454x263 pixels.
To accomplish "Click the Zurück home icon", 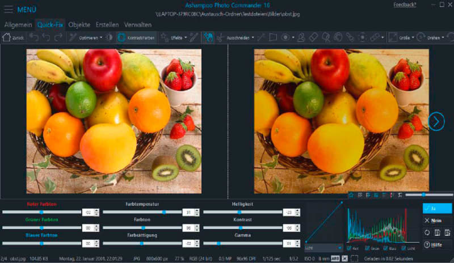I will click(x=6, y=37).
